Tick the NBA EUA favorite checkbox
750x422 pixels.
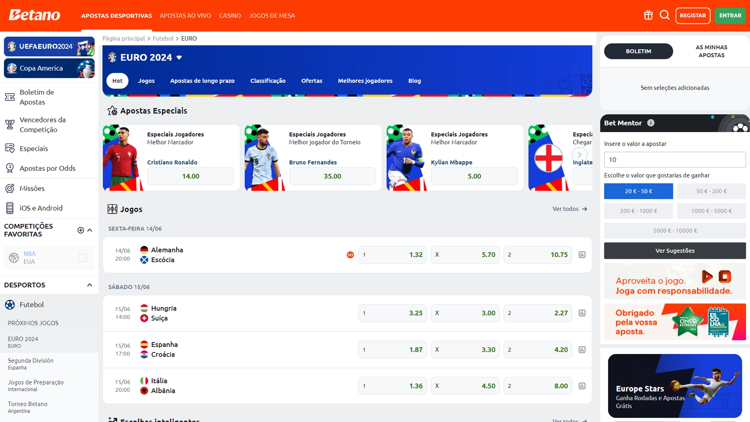tap(82, 257)
